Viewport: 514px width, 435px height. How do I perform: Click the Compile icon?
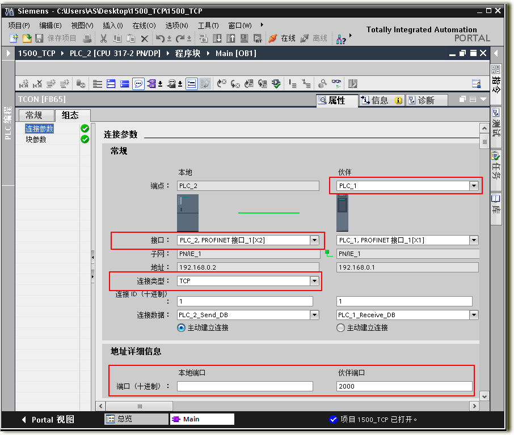click(x=203, y=39)
